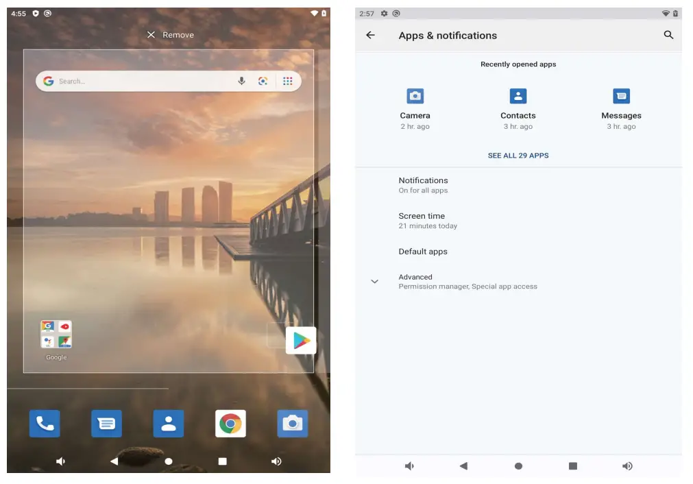Tap the recents square on home screen nav bar
Screen dimensions: 693x484
click(222, 461)
